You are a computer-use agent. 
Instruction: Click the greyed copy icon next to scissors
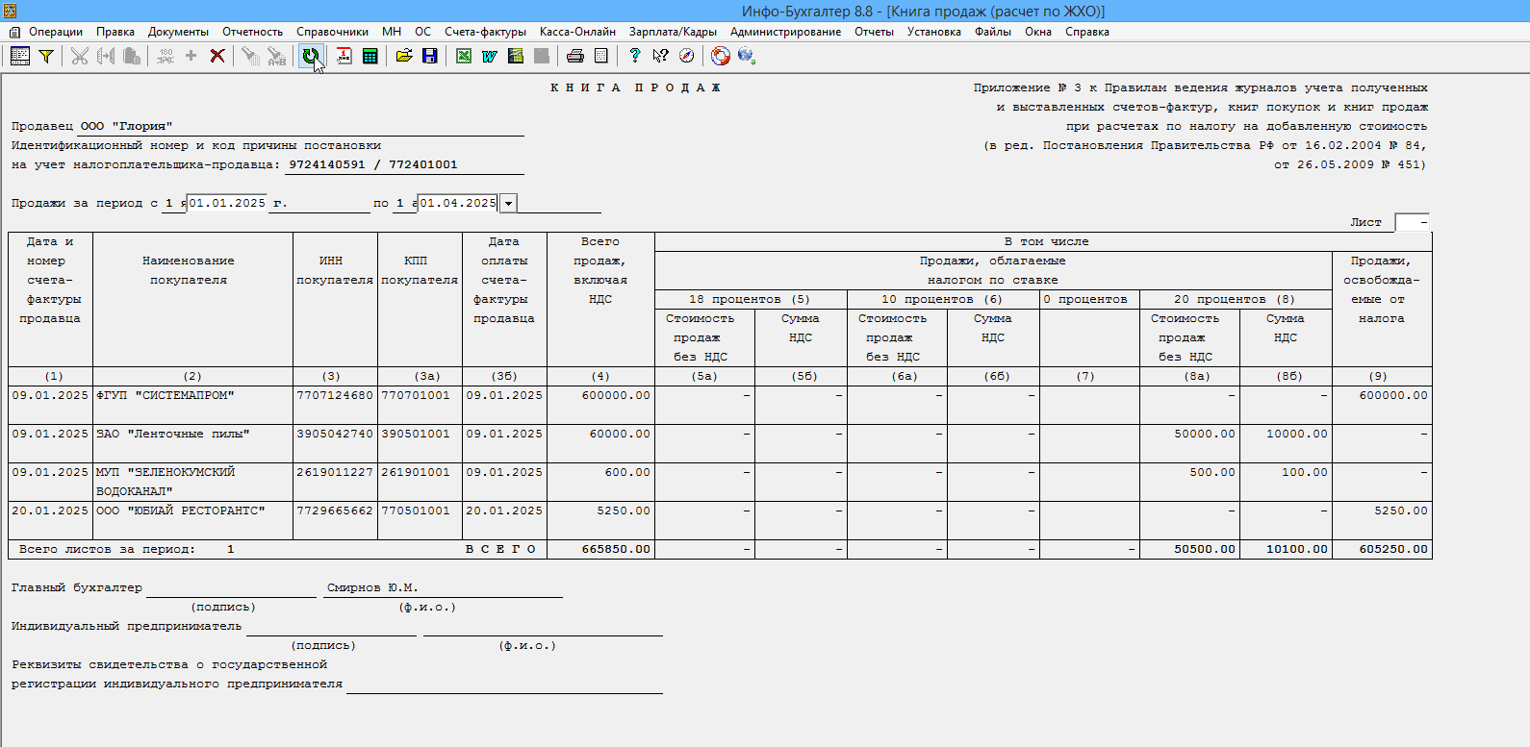pyautogui.click(x=106, y=56)
